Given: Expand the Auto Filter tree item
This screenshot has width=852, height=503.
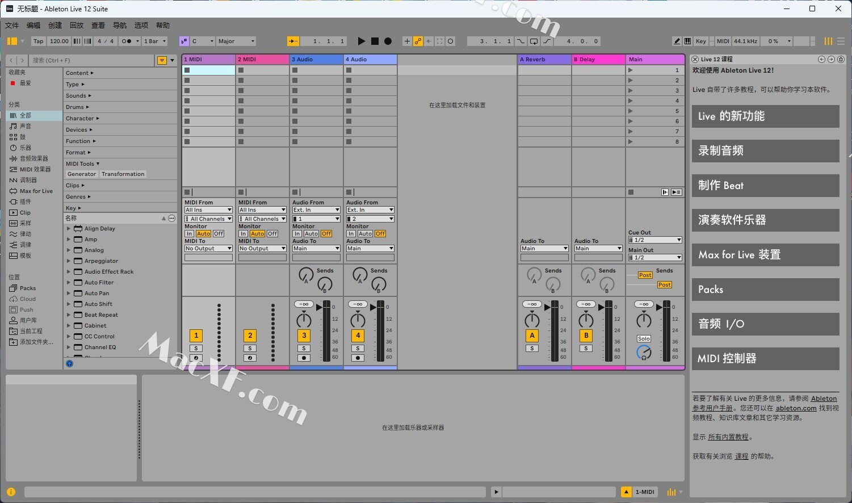Looking at the screenshot, I should pyautogui.click(x=69, y=283).
